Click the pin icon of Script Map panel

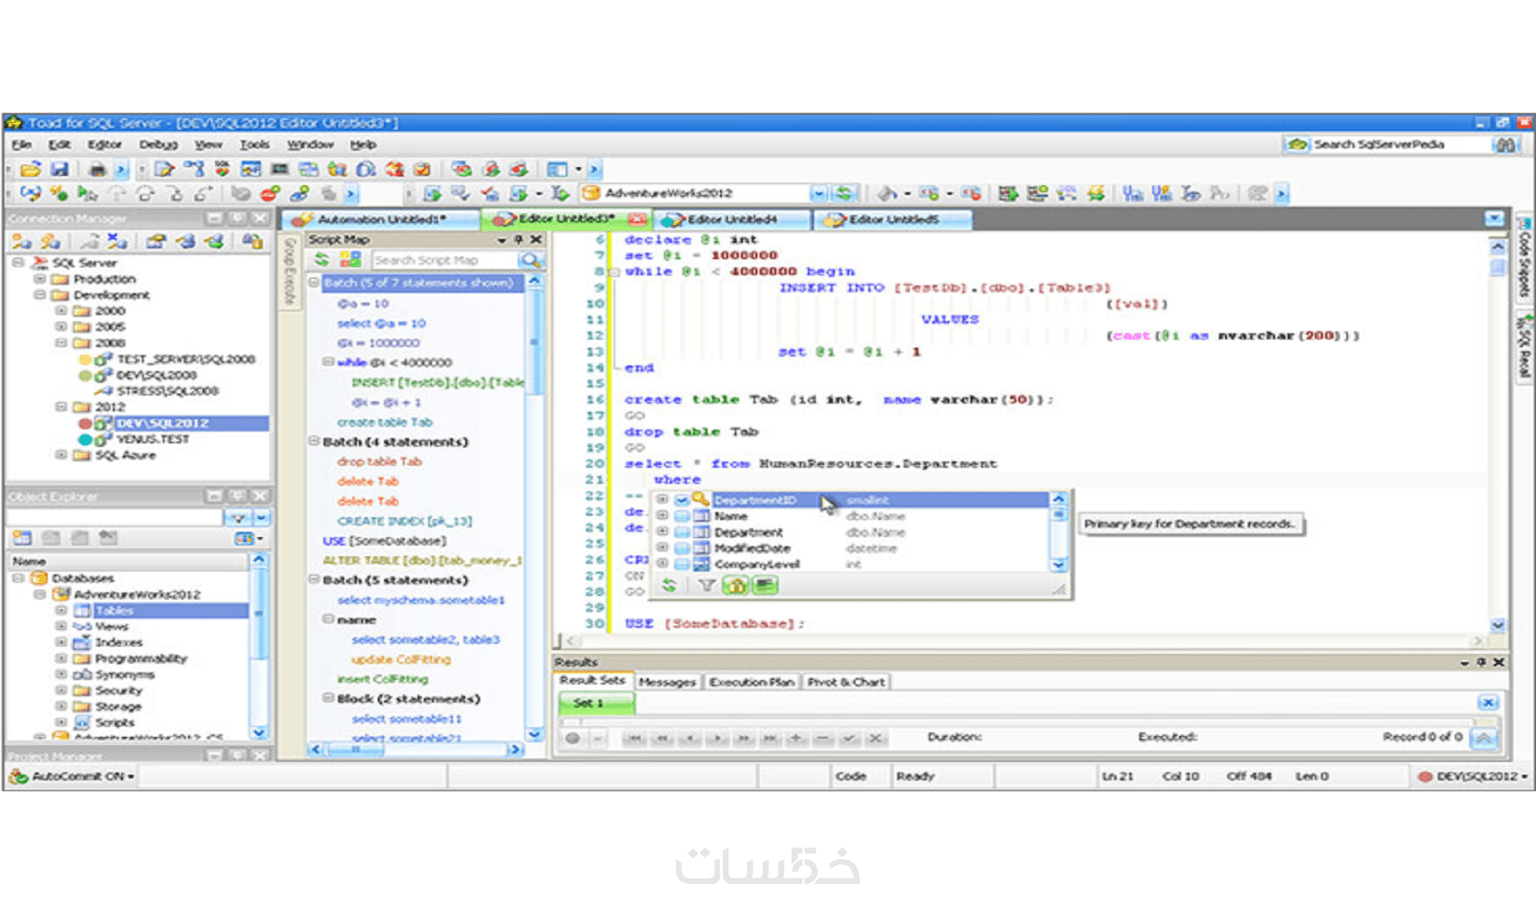(519, 239)
